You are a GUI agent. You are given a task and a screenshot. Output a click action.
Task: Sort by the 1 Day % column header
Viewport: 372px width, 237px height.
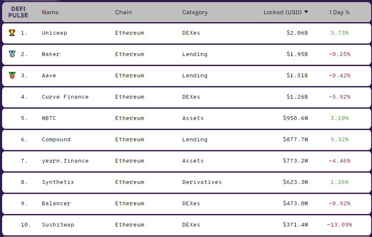tap(339, 12)
